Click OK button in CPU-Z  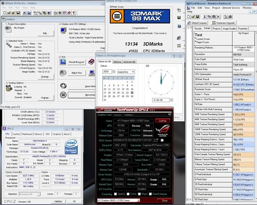pos(74,201)
